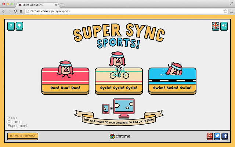
Task: Go to the browser home page
Action: tap(21, 11)
